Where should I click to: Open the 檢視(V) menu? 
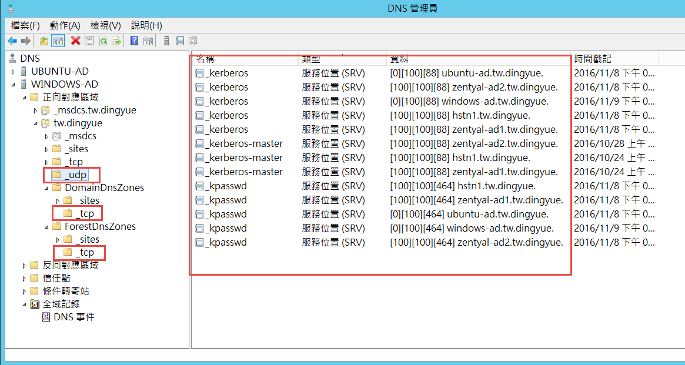[104, 25]
